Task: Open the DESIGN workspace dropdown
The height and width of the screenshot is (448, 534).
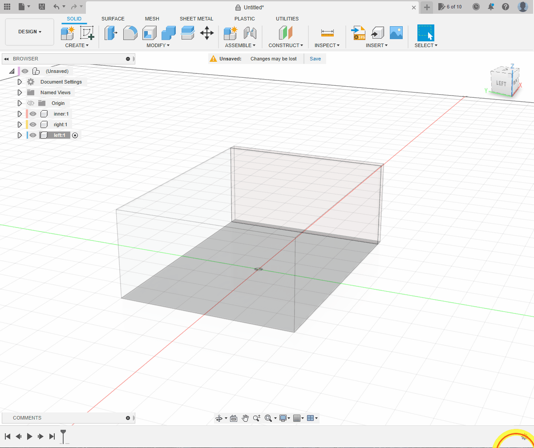Action: pos(29,32)
